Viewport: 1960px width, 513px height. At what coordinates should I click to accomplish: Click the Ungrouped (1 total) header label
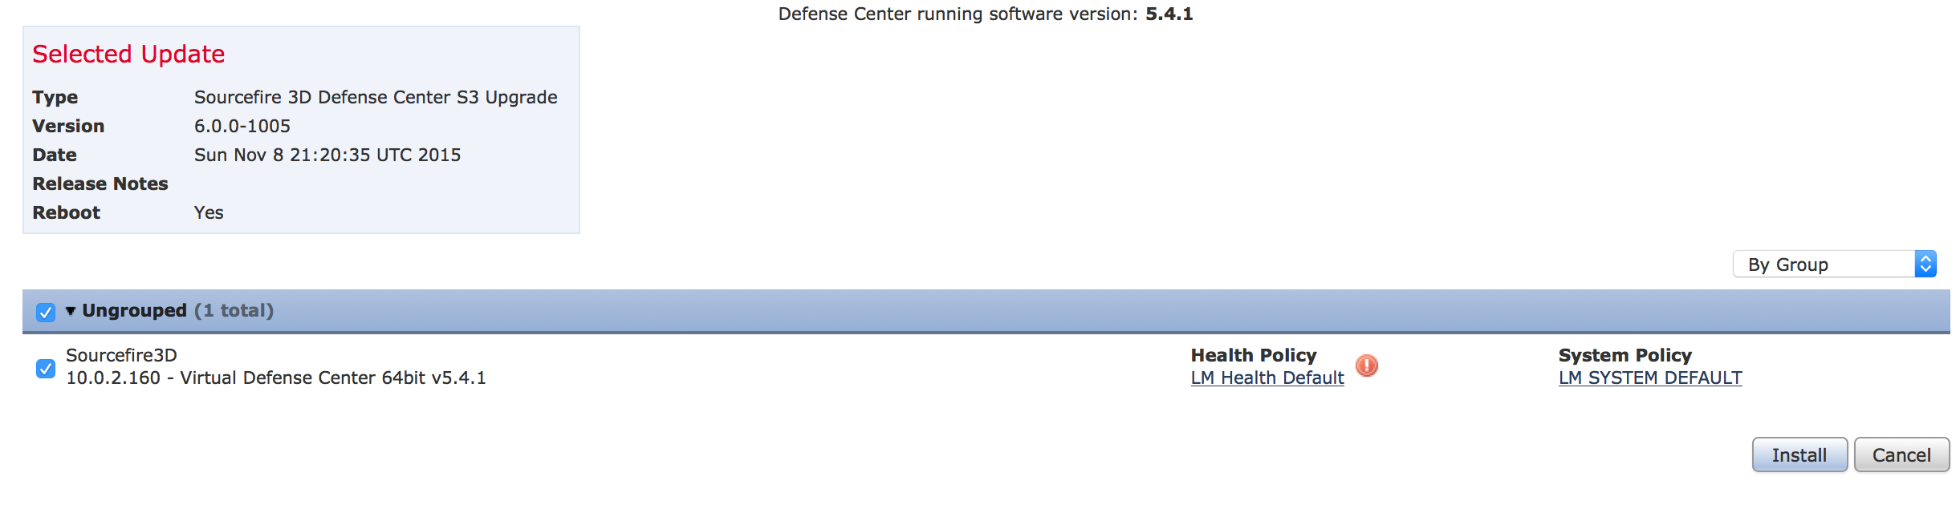177,311
